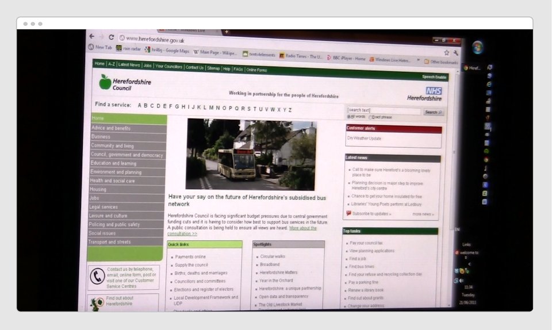Screen dimensions: 552x330
Task: Open the Other bookmarks folder
Action: point(441,62)
